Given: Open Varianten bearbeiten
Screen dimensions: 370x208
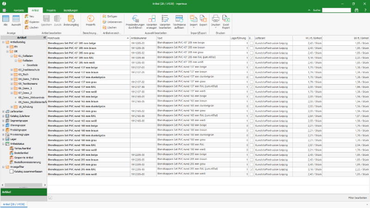Looking at the screenshot, I should point(165,22).
